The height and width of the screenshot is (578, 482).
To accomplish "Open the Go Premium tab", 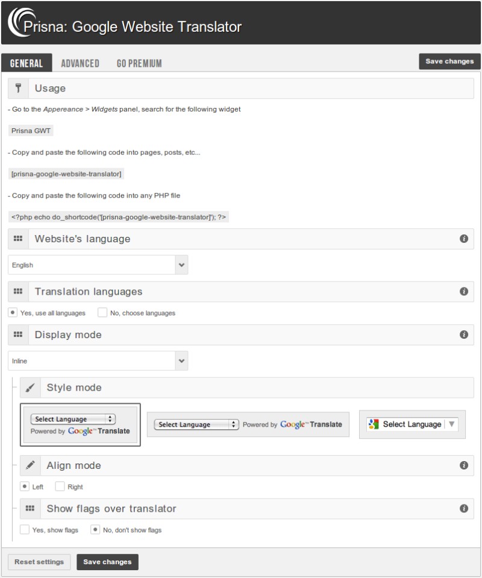I will [x=139, y=63].
